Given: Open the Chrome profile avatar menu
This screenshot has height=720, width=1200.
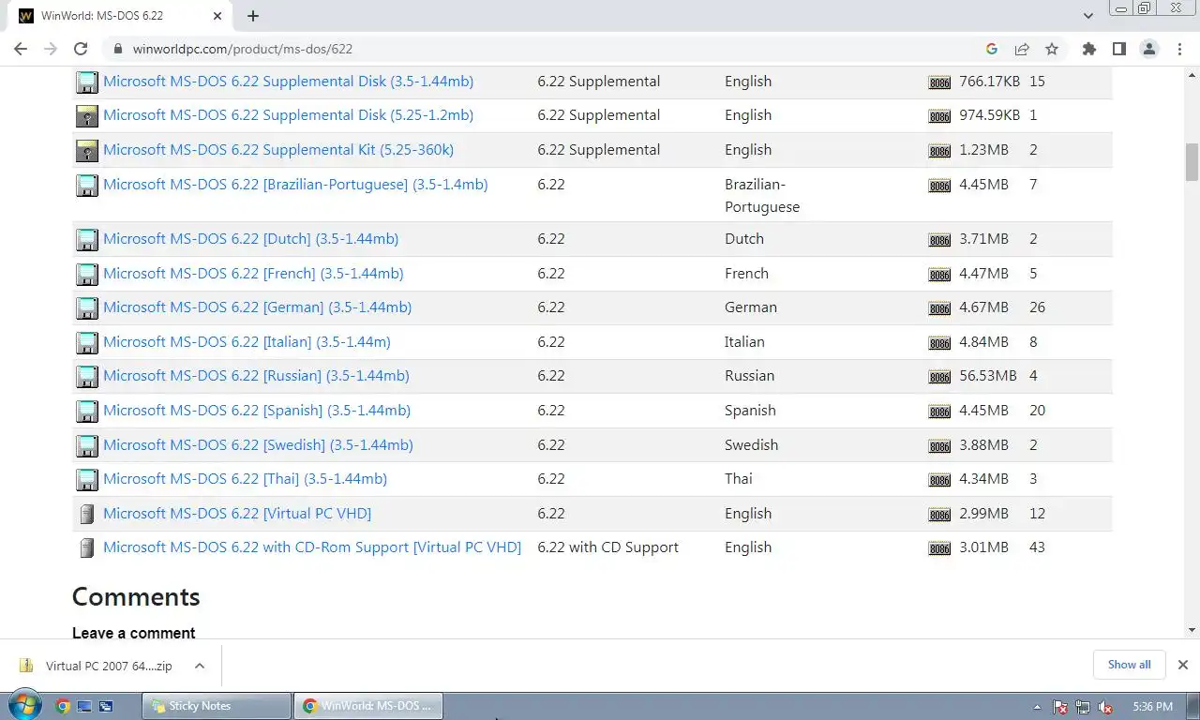Looking at the screenshot, I should coord(1148,49).
